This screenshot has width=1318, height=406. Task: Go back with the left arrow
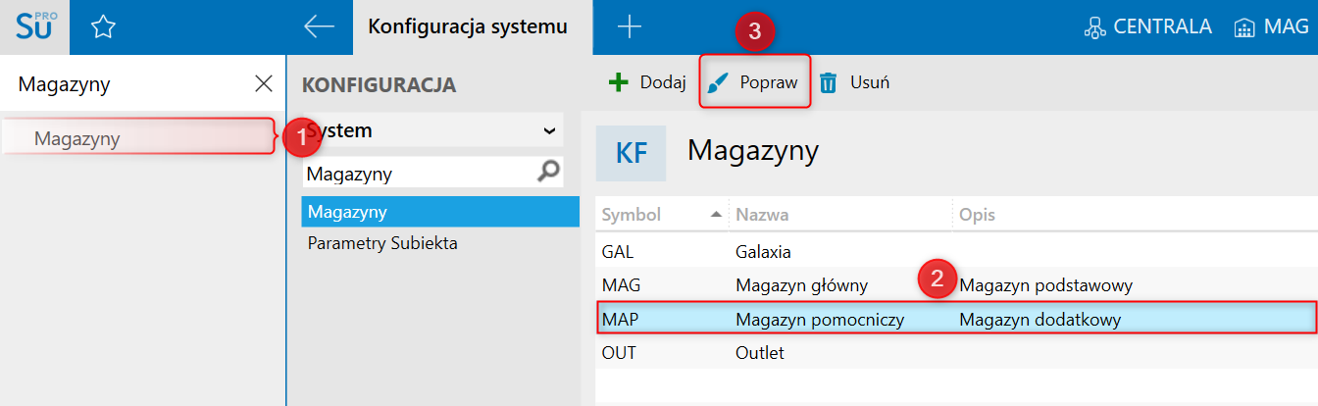320,27
